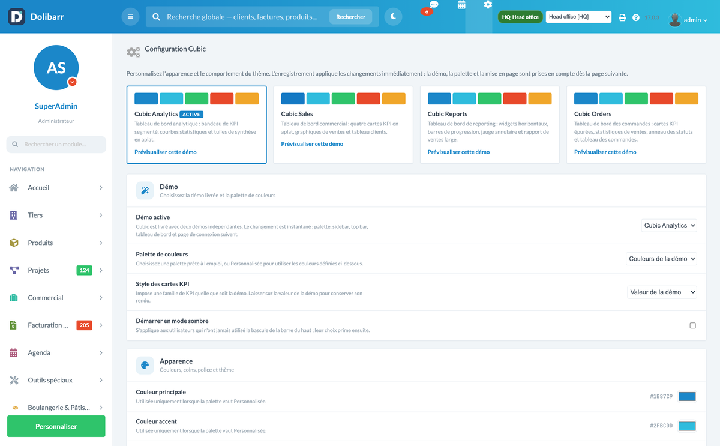720x446 pixels.
Task: Preview the Cubic Sales demo link
Action: (312, 144)
